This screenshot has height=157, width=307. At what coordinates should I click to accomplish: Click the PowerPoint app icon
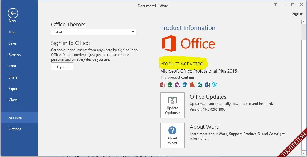[x=192, y=85]
